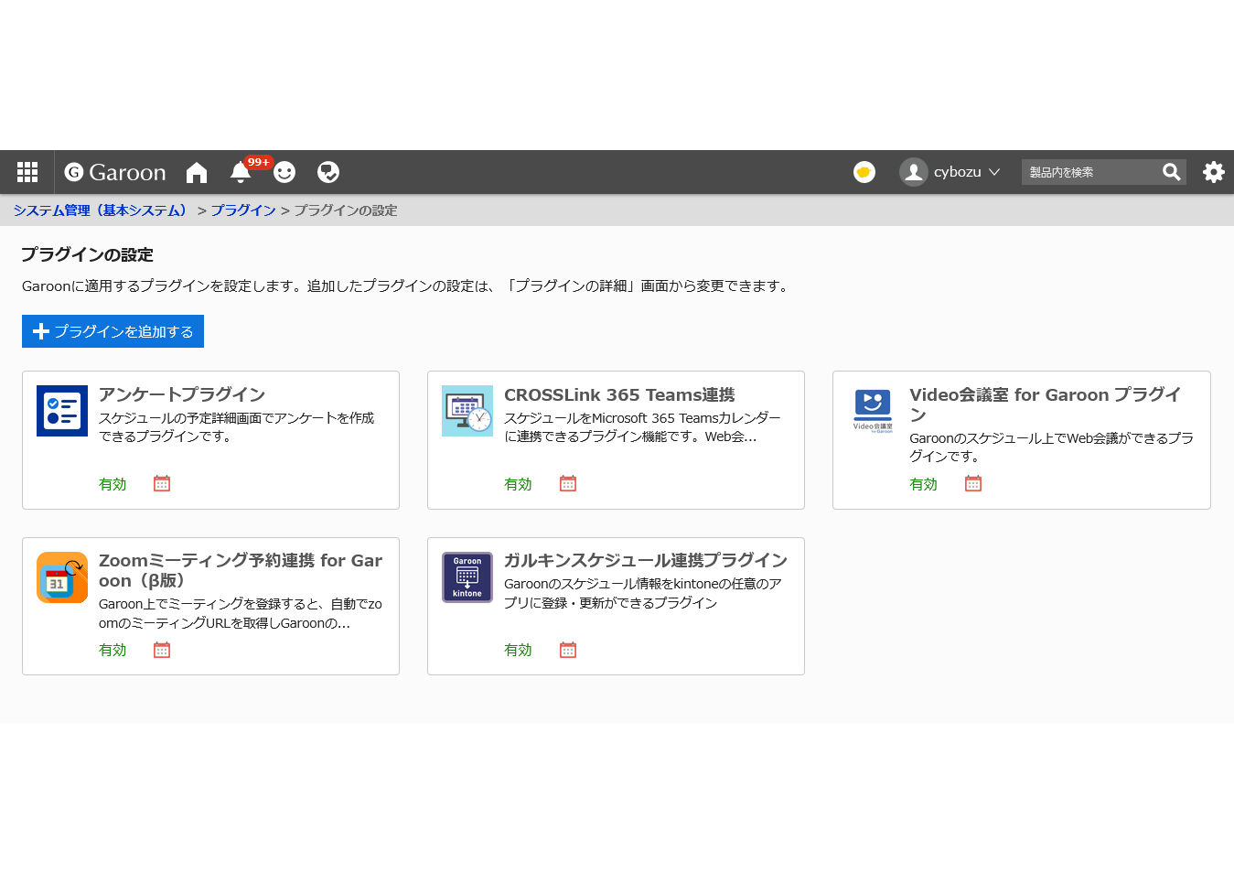Click calendar icon under Video会議室 plugin
Viewport: 1234px width, 873px height.
coord(973,483)
